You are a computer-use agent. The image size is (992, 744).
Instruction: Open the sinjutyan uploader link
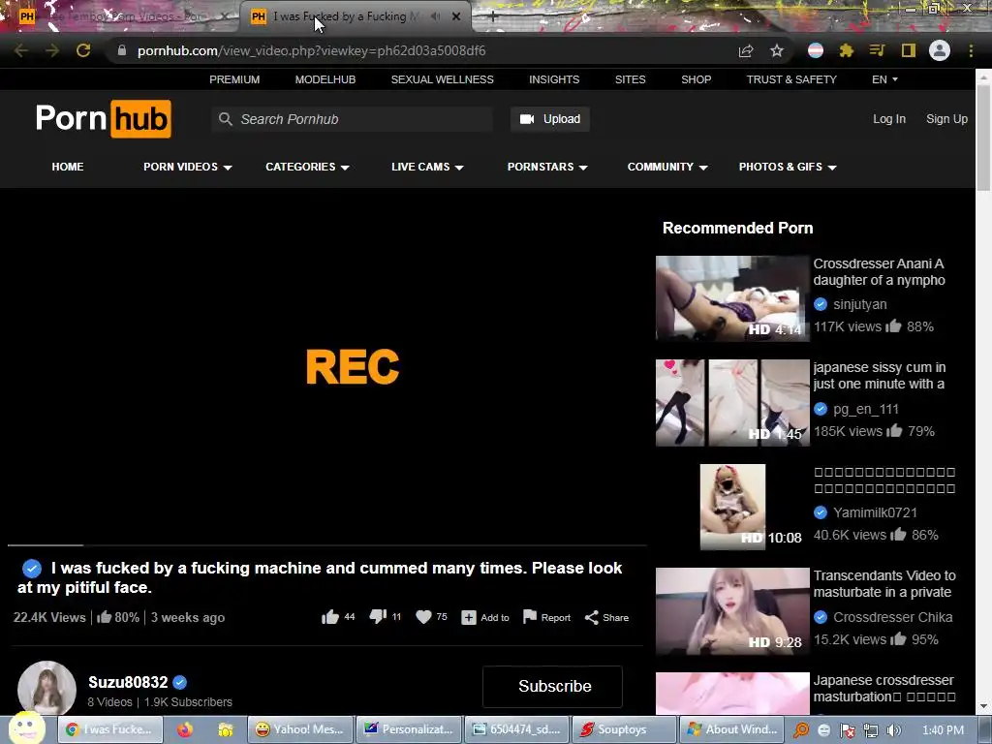(x=860, y=304)
